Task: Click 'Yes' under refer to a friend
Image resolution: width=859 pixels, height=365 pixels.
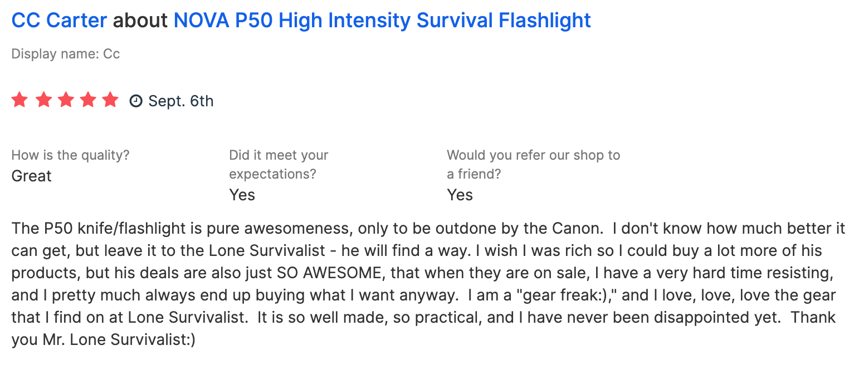Action: click(460, 195)
